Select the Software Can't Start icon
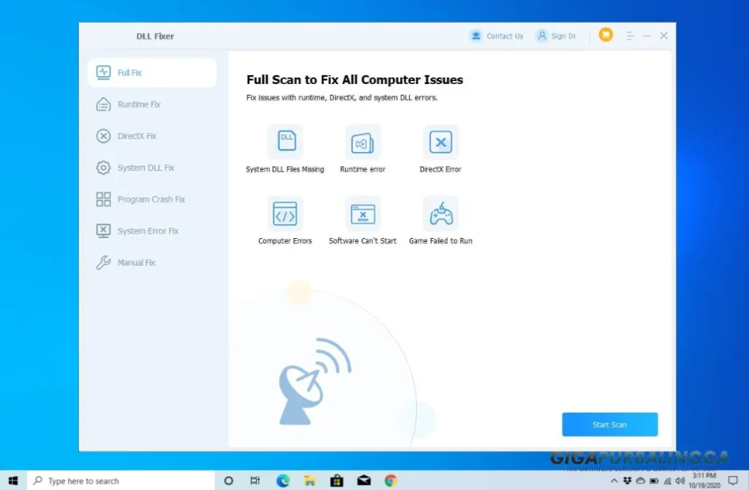Image resolution: width=749 pixels, height=490 pixels. coord(361,213)
